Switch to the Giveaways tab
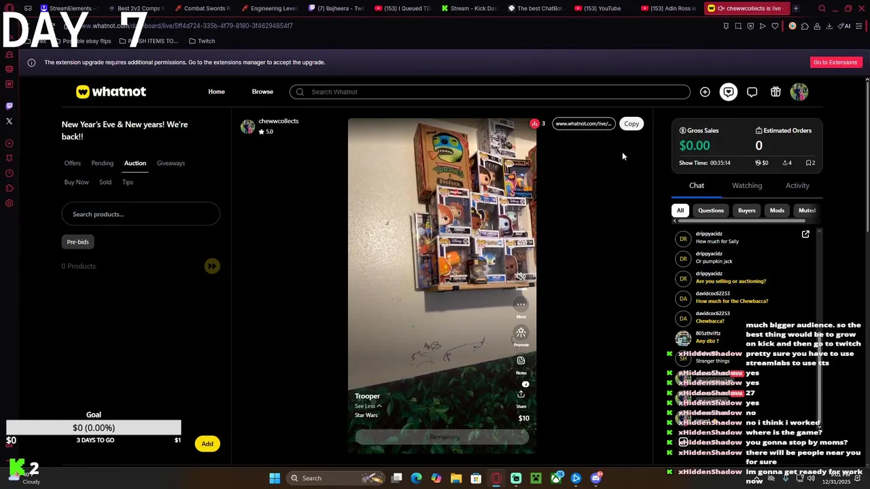 click(x=171, y=163)
